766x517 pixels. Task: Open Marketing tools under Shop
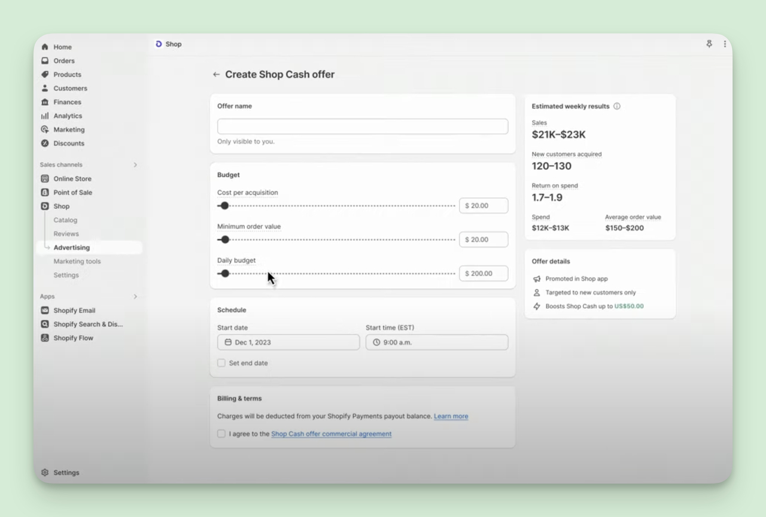tap(77, 261)
